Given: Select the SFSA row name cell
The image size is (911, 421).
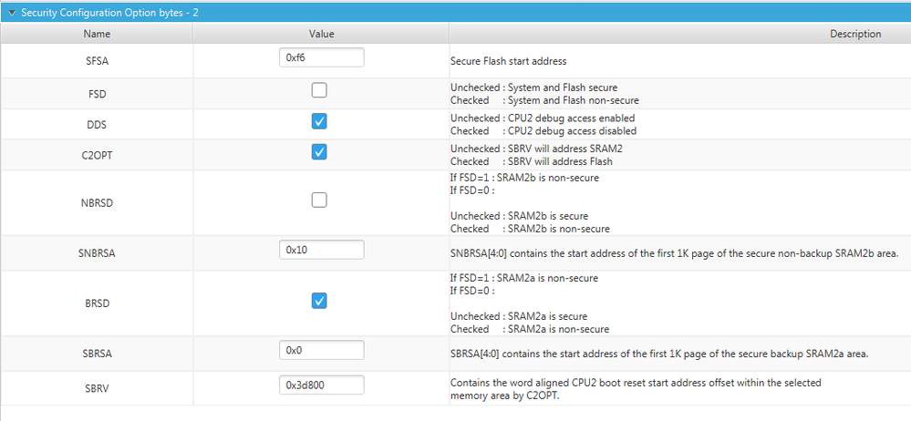Looking at the screenshot, I should click(x=97, y=61).
